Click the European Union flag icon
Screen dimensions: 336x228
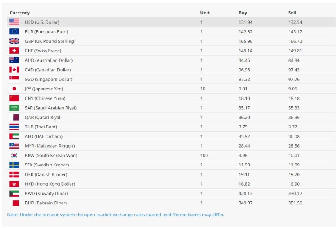14,32
